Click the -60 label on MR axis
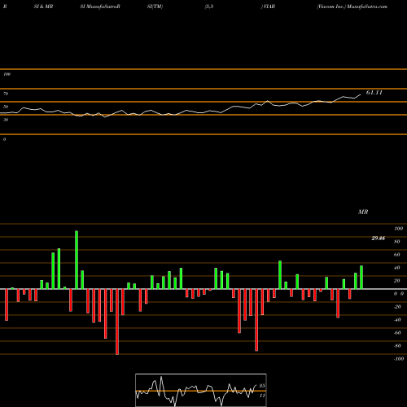Screen dimensions: 407x407 pyautogui.click(x=397, y=333)
